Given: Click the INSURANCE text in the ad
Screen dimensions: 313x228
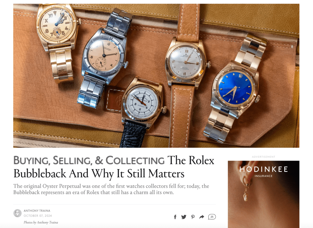Looking at the screenshot, I should pyautogui.click(x=263, y=176).
